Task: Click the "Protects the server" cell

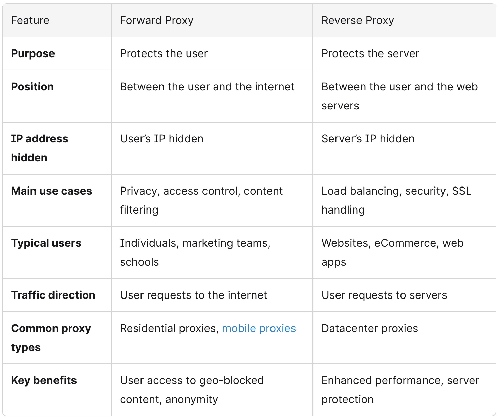Action: pyautogui.click(x=370, y=53)
